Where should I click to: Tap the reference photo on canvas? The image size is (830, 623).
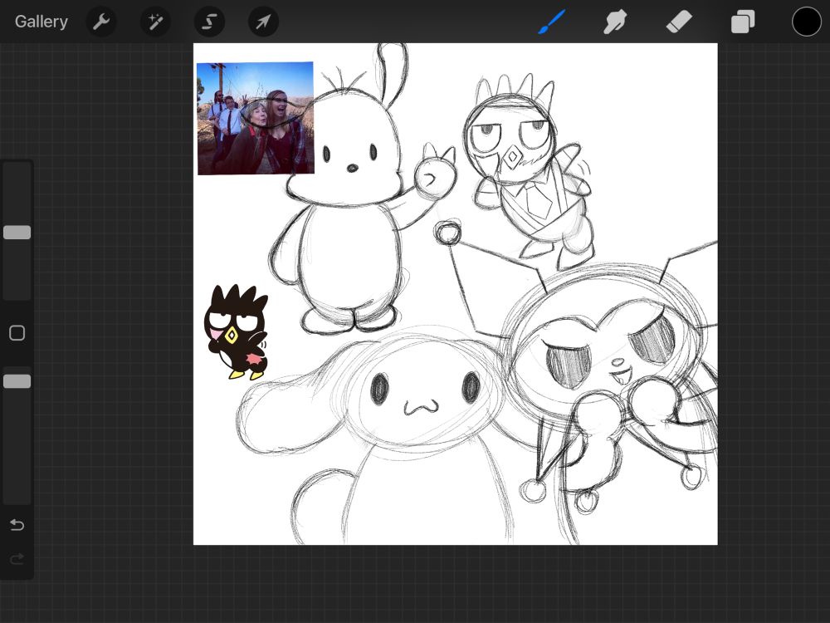256,118
